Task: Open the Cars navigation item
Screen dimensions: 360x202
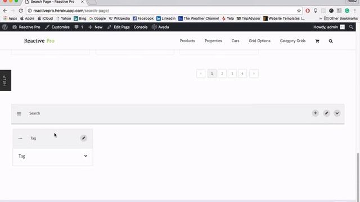Action: [235, 41]
